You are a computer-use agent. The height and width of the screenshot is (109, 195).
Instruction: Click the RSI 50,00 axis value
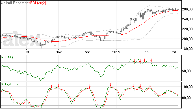[x=186, y=71]
